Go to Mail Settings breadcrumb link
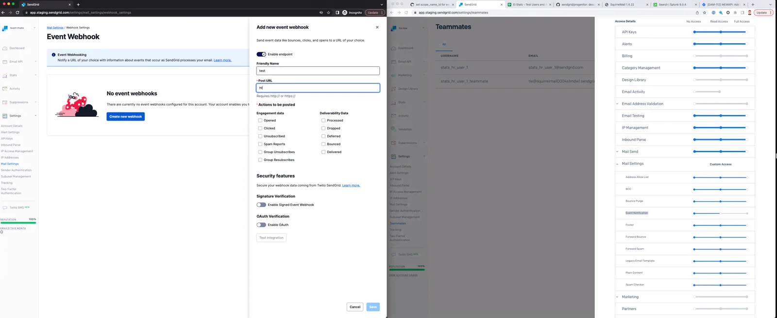 [x=55, y=28]
